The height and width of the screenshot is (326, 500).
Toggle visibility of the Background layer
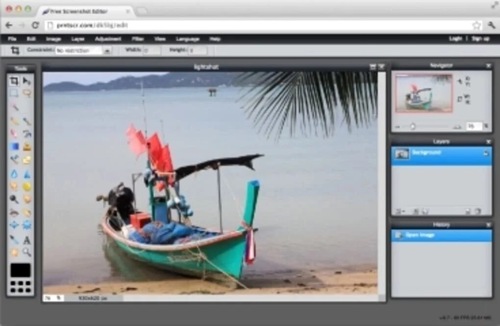pyautogui.click(x=487, y=152)
